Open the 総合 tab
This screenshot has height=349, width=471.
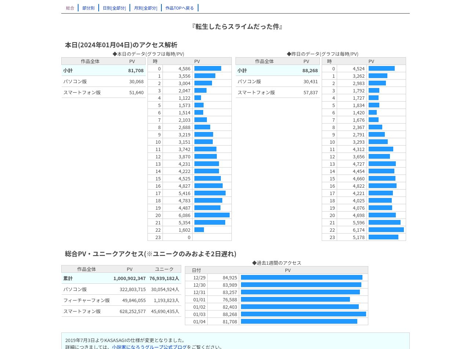point(70,8)
